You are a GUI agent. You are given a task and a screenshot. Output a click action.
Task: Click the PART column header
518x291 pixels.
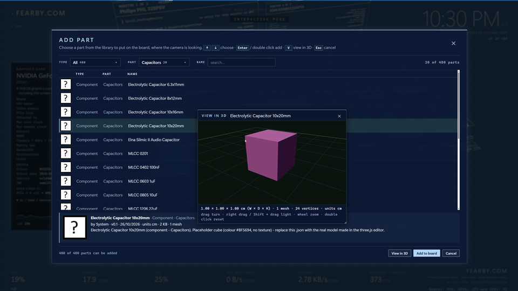point(107,74)
